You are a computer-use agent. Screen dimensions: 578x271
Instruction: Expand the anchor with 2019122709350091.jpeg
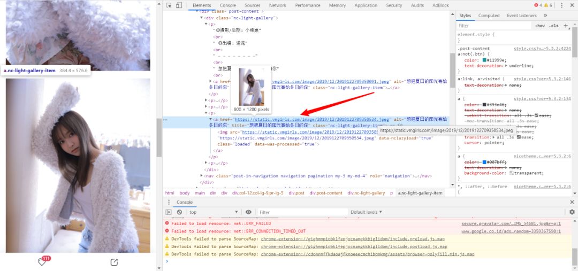click(211, 81)
